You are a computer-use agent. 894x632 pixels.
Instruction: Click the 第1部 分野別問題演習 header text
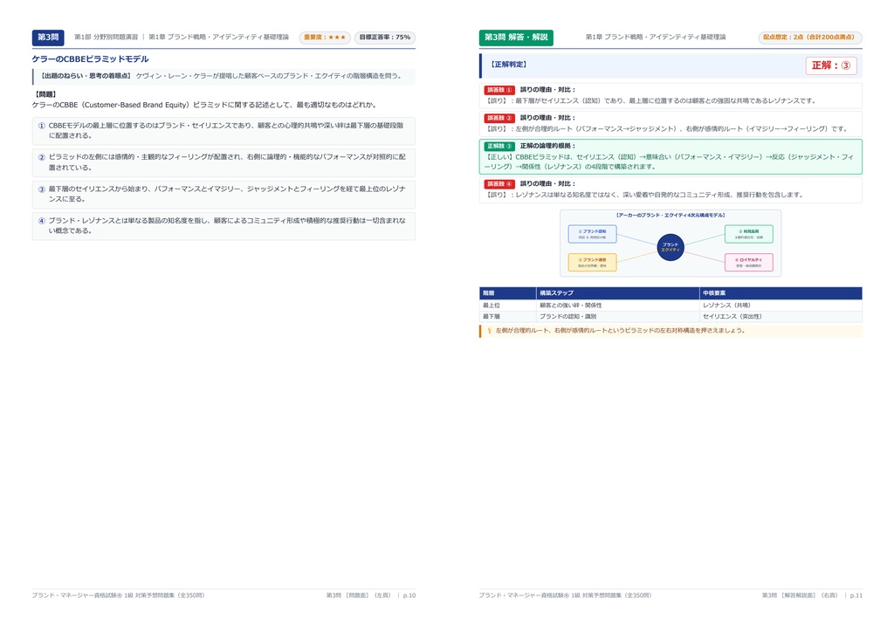tap(106, 37)
